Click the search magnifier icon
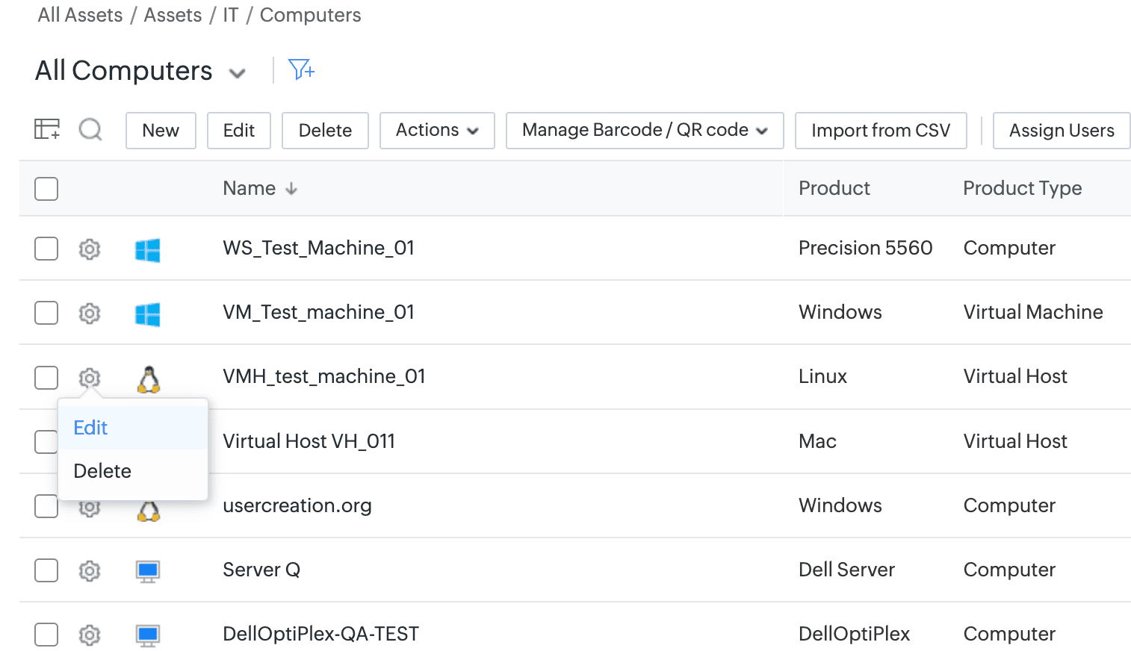The height and width of the screenshot is (651, 1131). tap(90, 130)
